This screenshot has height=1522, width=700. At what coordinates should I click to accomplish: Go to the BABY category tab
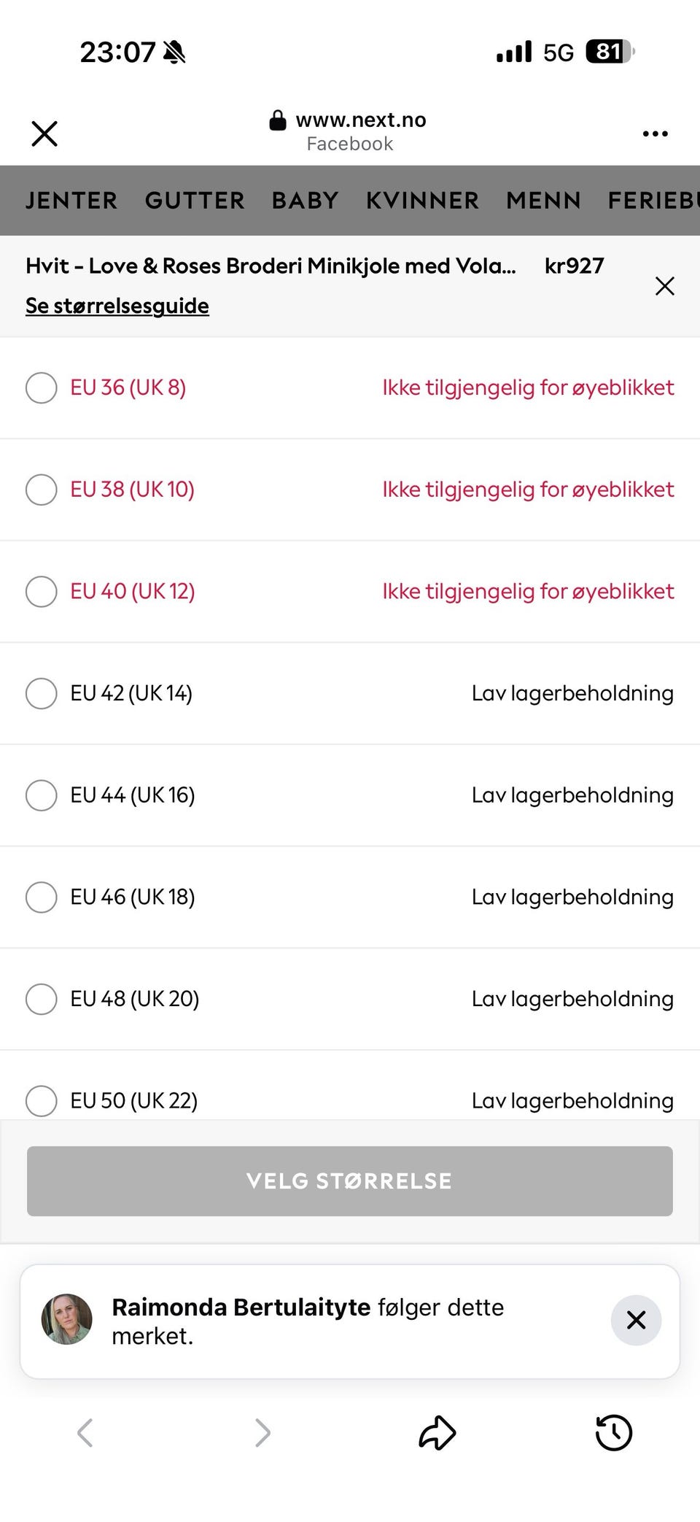click(x=306, y=201)
